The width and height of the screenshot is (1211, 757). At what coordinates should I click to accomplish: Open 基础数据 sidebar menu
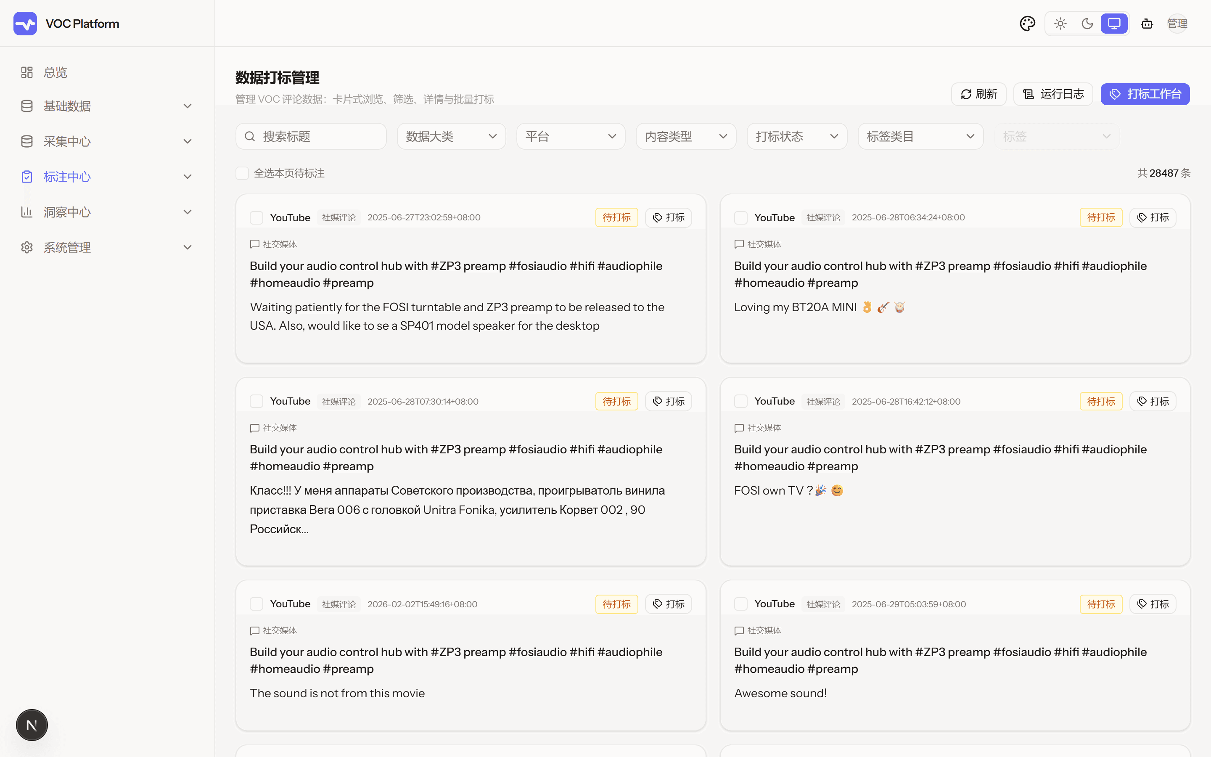[107, 106]
